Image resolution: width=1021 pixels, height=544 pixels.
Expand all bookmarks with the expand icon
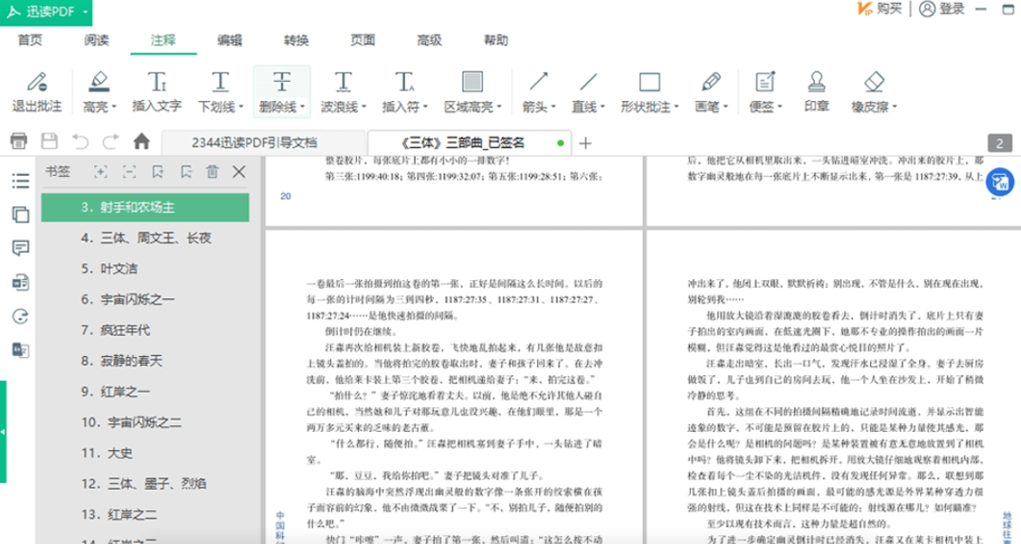(x=101, y=172)
